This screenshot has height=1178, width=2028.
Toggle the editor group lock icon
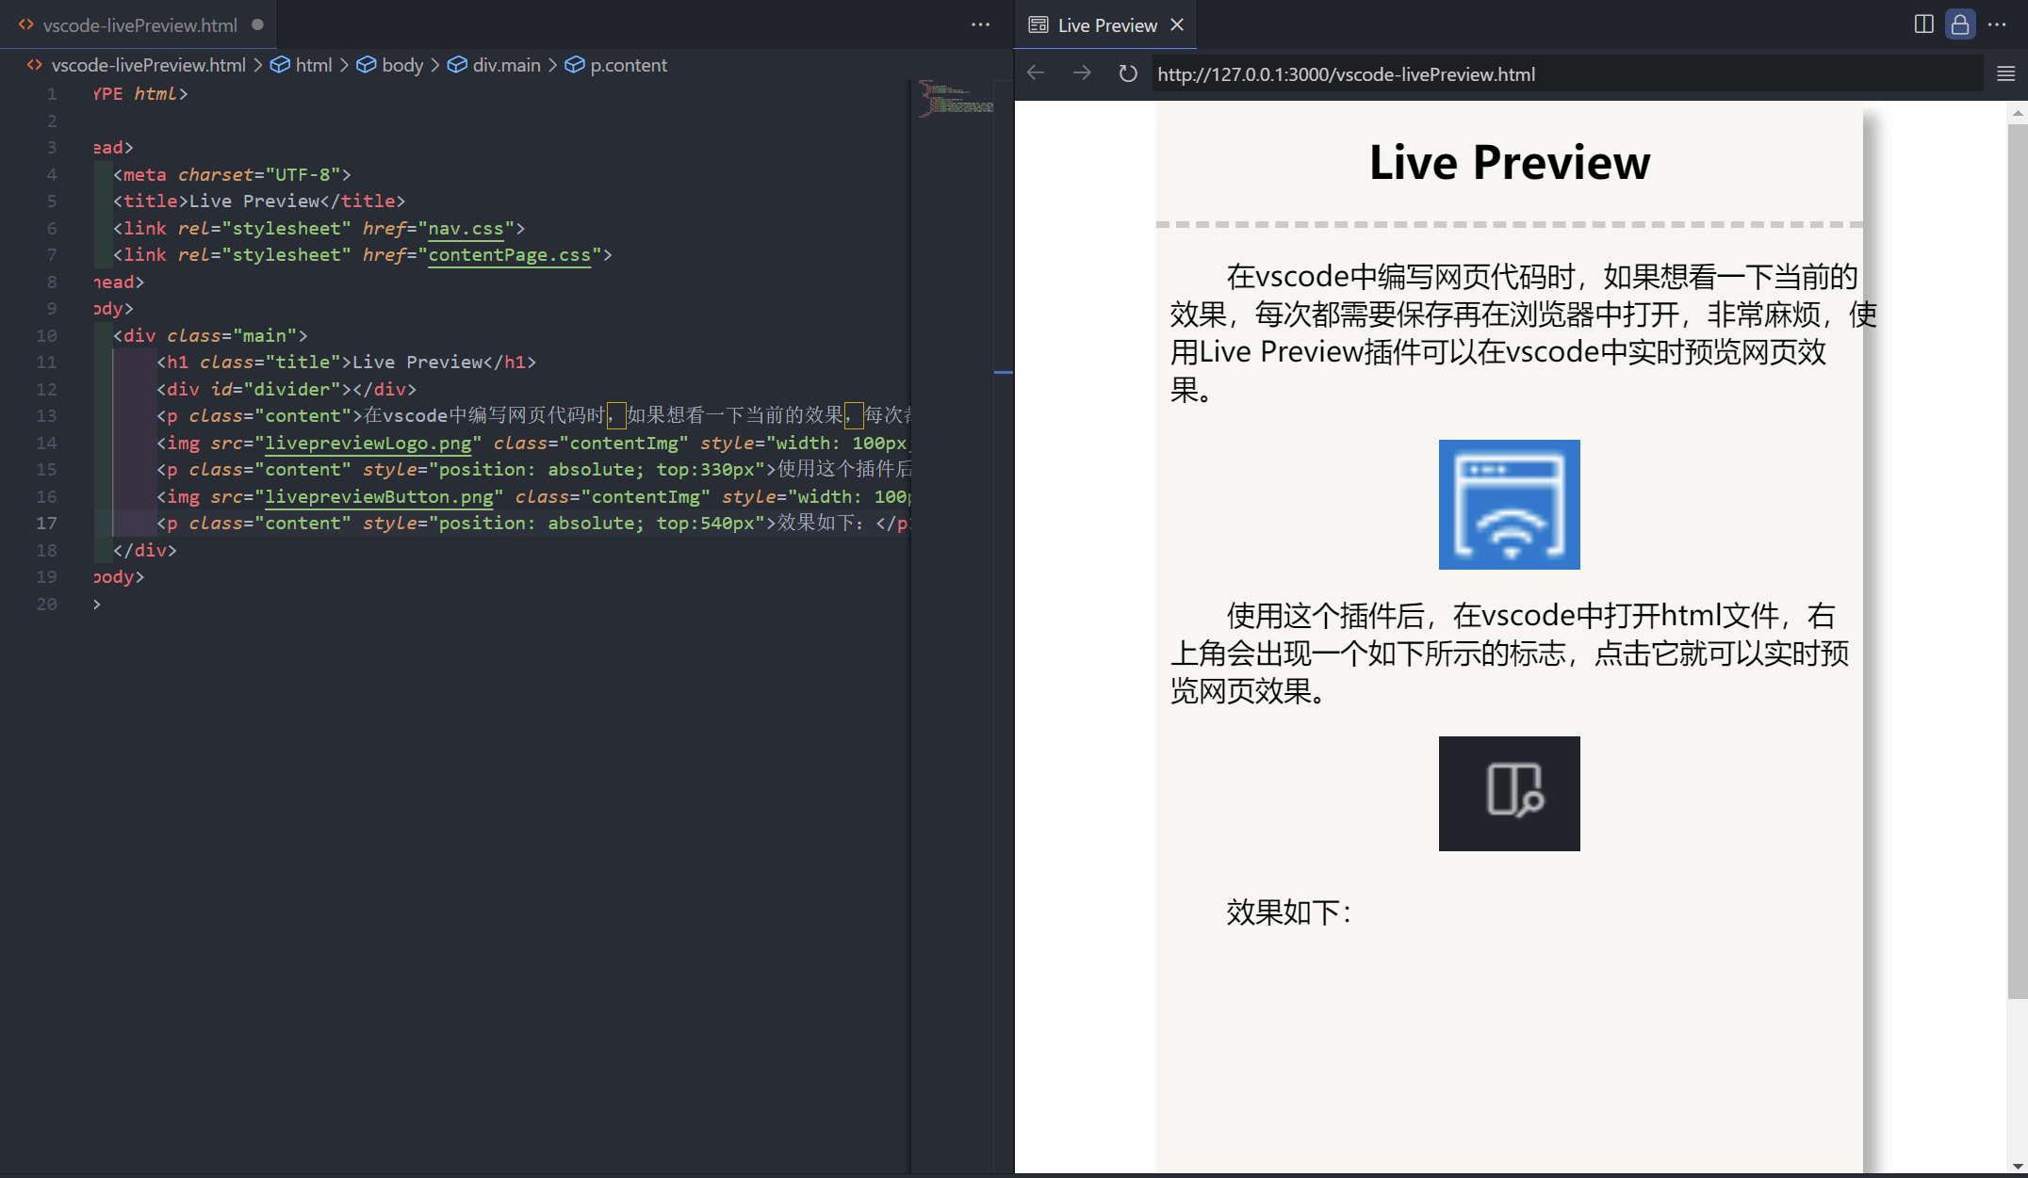pyautogui.click(x=1960, y=24)
